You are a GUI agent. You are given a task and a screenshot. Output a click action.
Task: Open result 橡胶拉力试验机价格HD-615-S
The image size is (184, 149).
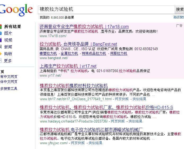click(x=106, y=107)
